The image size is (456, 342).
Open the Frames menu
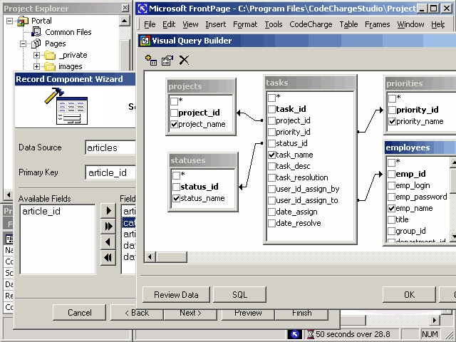point(377,24)
